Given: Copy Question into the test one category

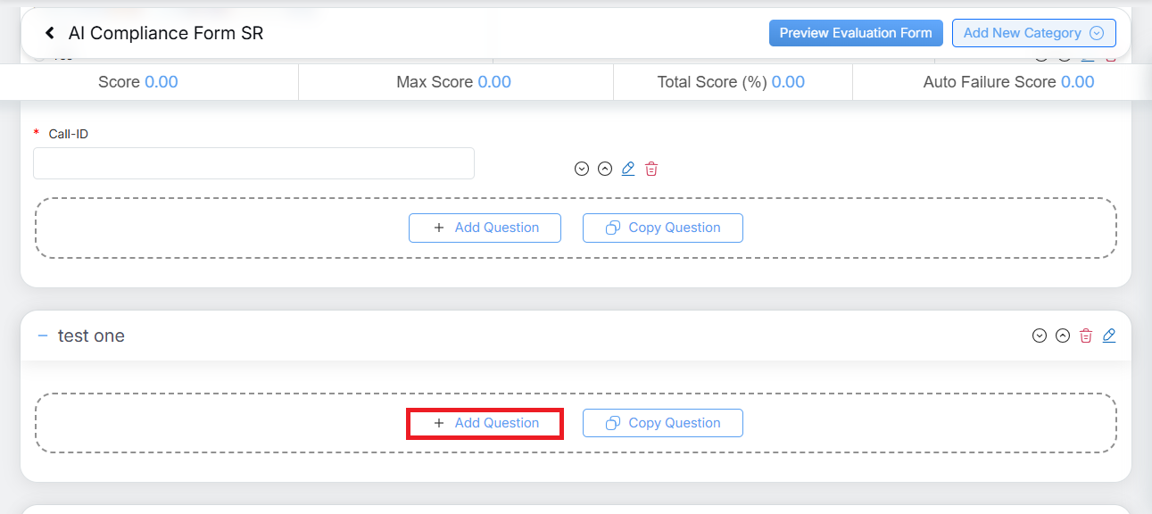Looking at the screenshot, I should 662,423.
